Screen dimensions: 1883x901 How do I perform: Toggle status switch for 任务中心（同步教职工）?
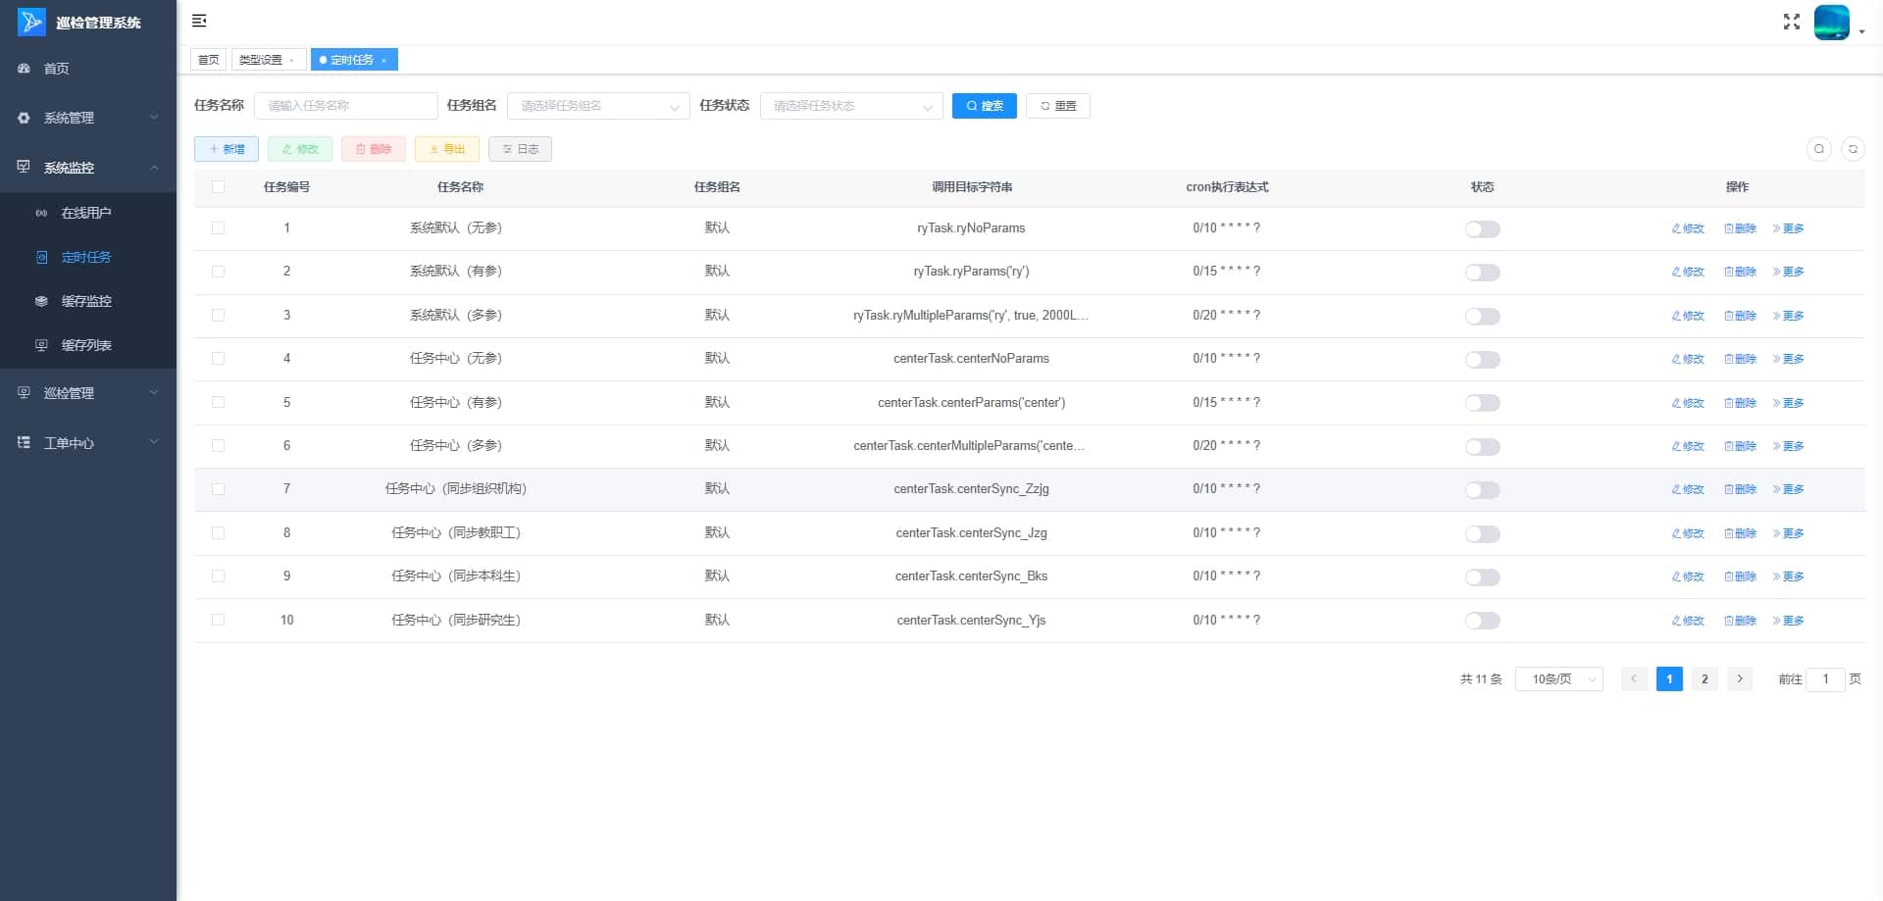tap(1482, 534)
